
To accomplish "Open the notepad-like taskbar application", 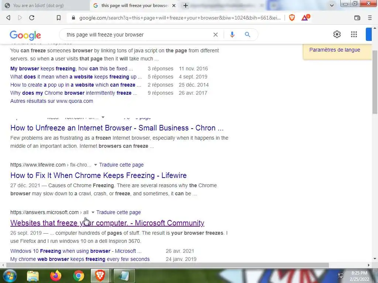I will [124, 276].
